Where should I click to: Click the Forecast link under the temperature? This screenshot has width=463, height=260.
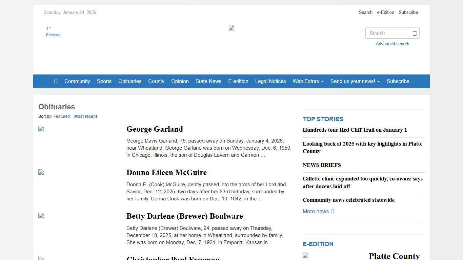53,35
